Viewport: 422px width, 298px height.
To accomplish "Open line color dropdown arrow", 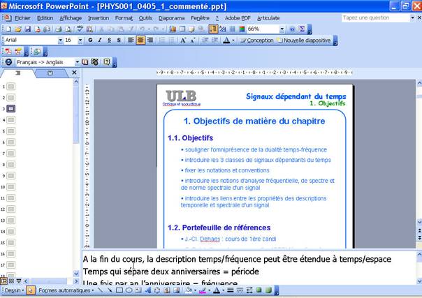I will click(x=209, y=290).
